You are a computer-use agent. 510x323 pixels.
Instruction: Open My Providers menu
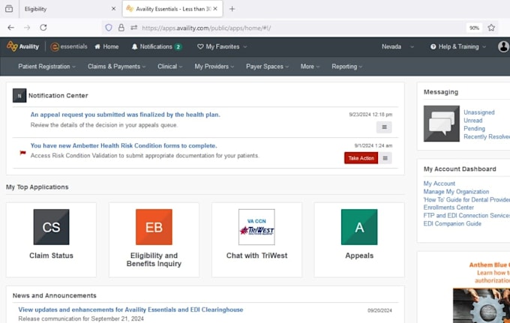coord(214,66)
